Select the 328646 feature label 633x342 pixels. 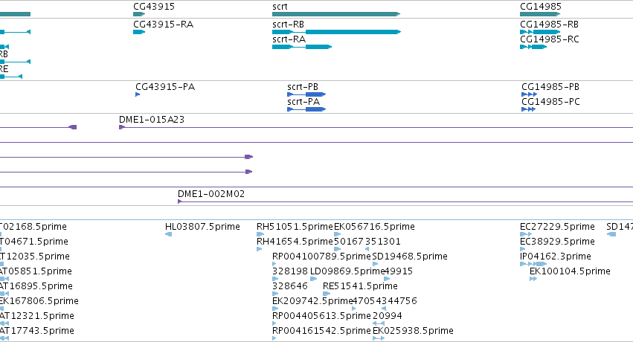(x=290, y=286)
